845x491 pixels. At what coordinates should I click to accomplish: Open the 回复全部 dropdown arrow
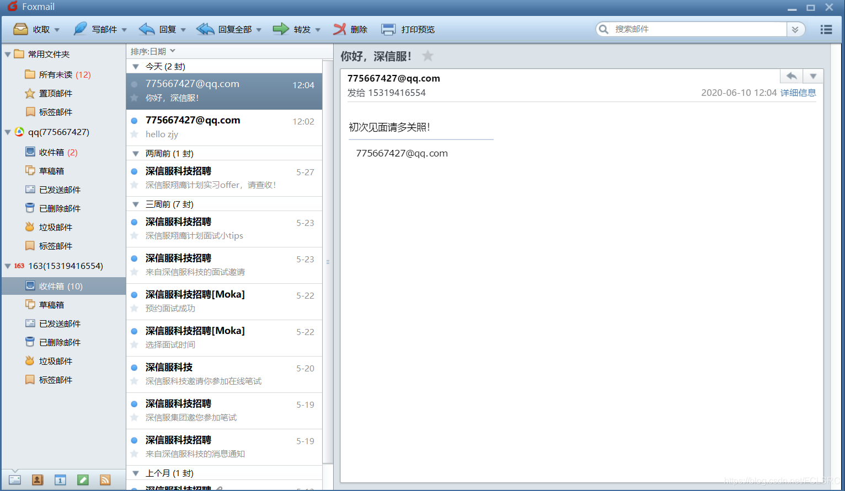(259, 30)
